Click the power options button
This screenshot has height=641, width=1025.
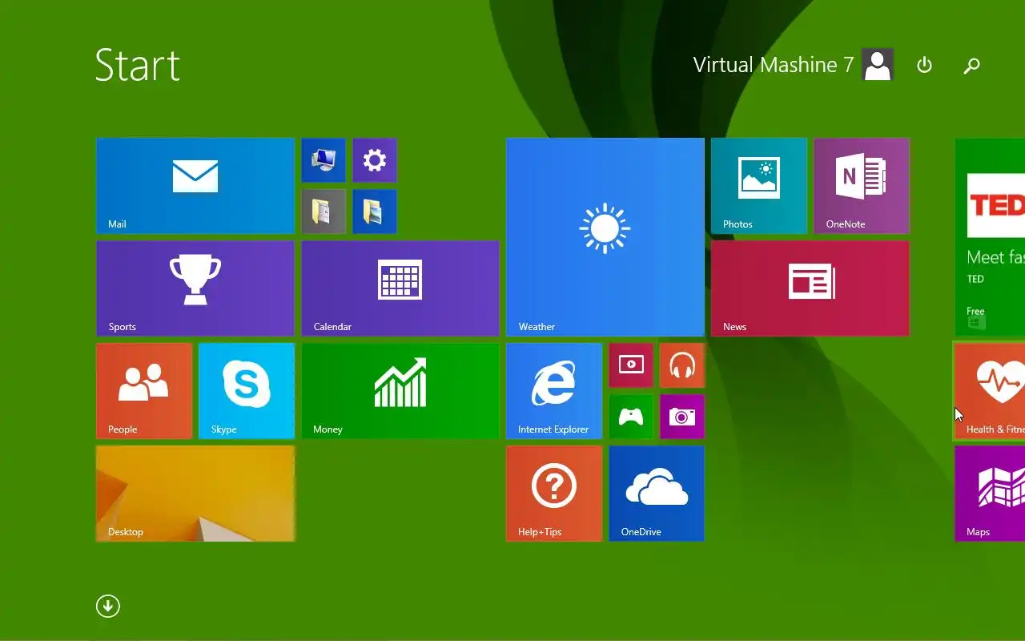click(x=924, y=65)
